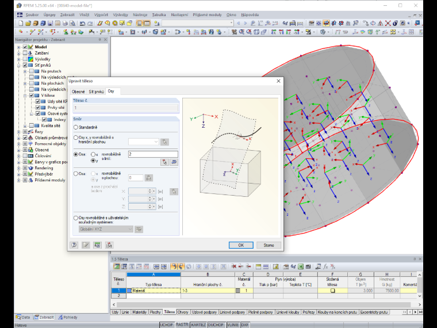Click the Storno button
This screenshot has height=328, width=437.
pos(269,245)
